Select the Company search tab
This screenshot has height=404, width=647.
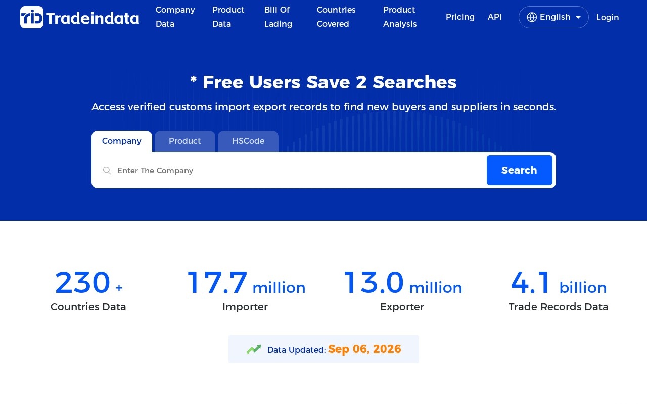pyautogui.click(x=122, y=141)
